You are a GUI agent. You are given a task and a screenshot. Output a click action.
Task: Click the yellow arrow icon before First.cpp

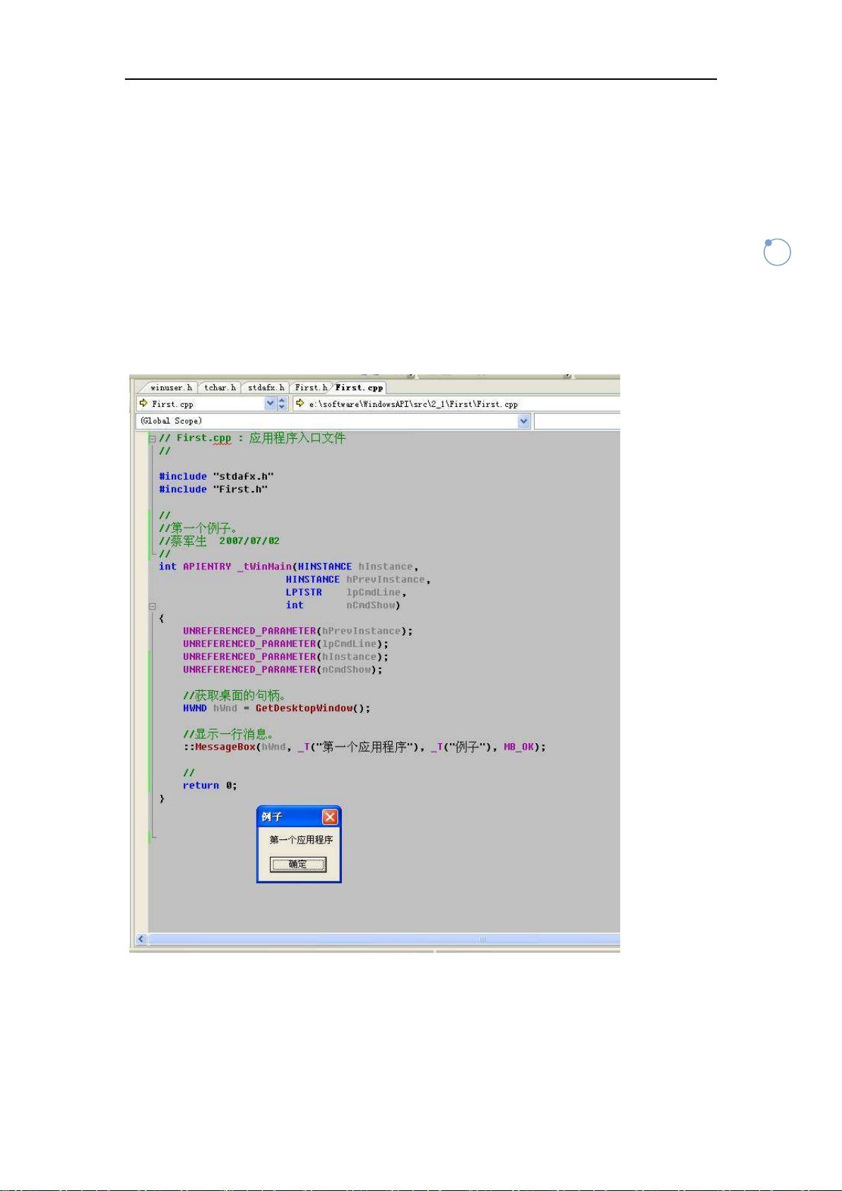(143, 403)
